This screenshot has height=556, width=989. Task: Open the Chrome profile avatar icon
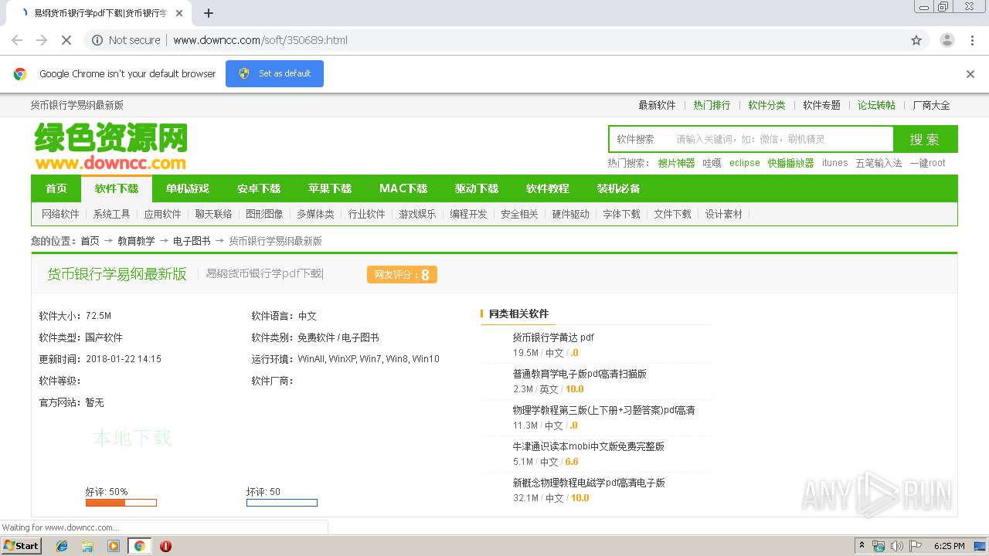coord(947,40)
